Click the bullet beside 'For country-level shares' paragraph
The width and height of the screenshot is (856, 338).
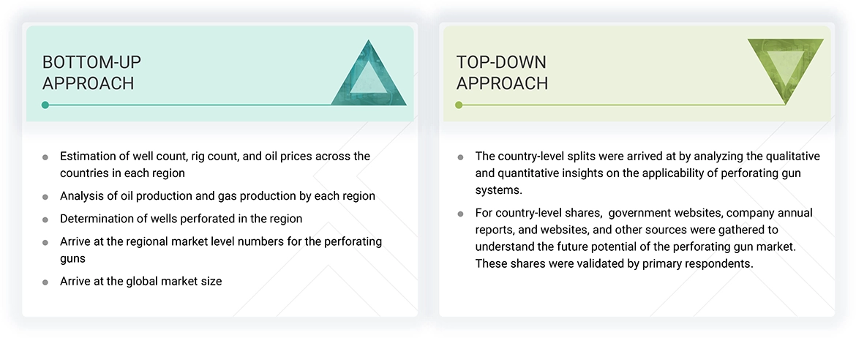click(x=460, y=214)
